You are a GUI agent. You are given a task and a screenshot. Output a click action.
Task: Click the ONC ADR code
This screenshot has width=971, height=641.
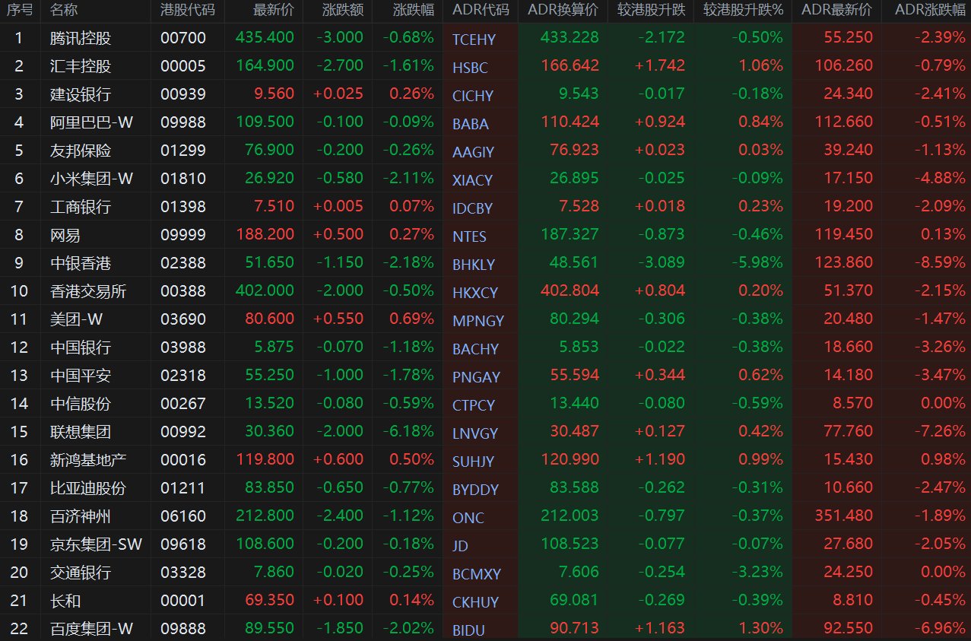point(468,518)
